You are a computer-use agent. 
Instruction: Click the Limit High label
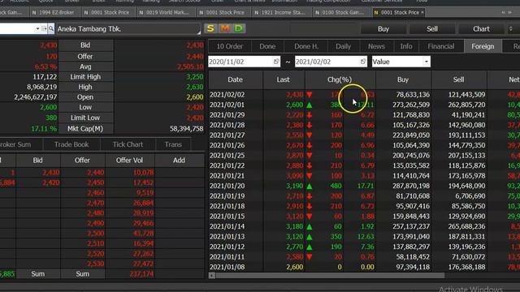click(85, 77)
